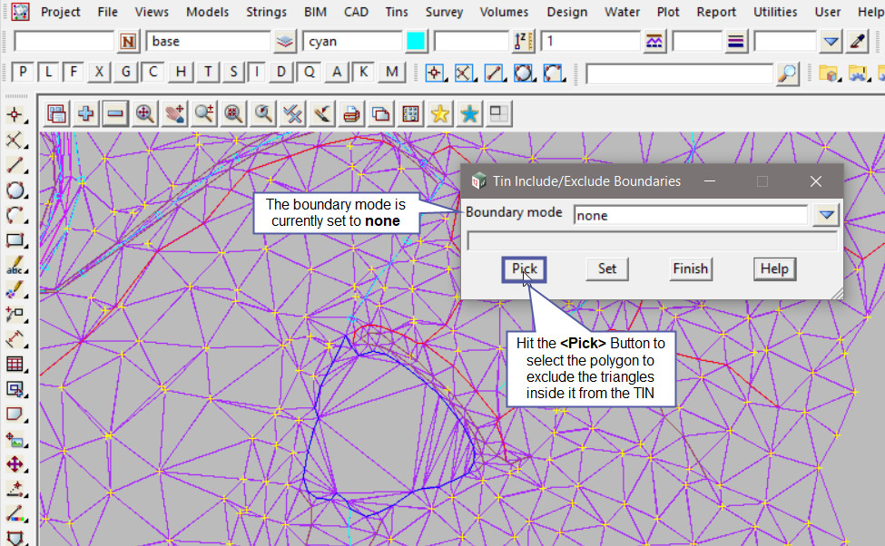The height and width of the screenshot is (546, 885).
Task: Click the split view layout icon
Action: (x=499, y=114)
